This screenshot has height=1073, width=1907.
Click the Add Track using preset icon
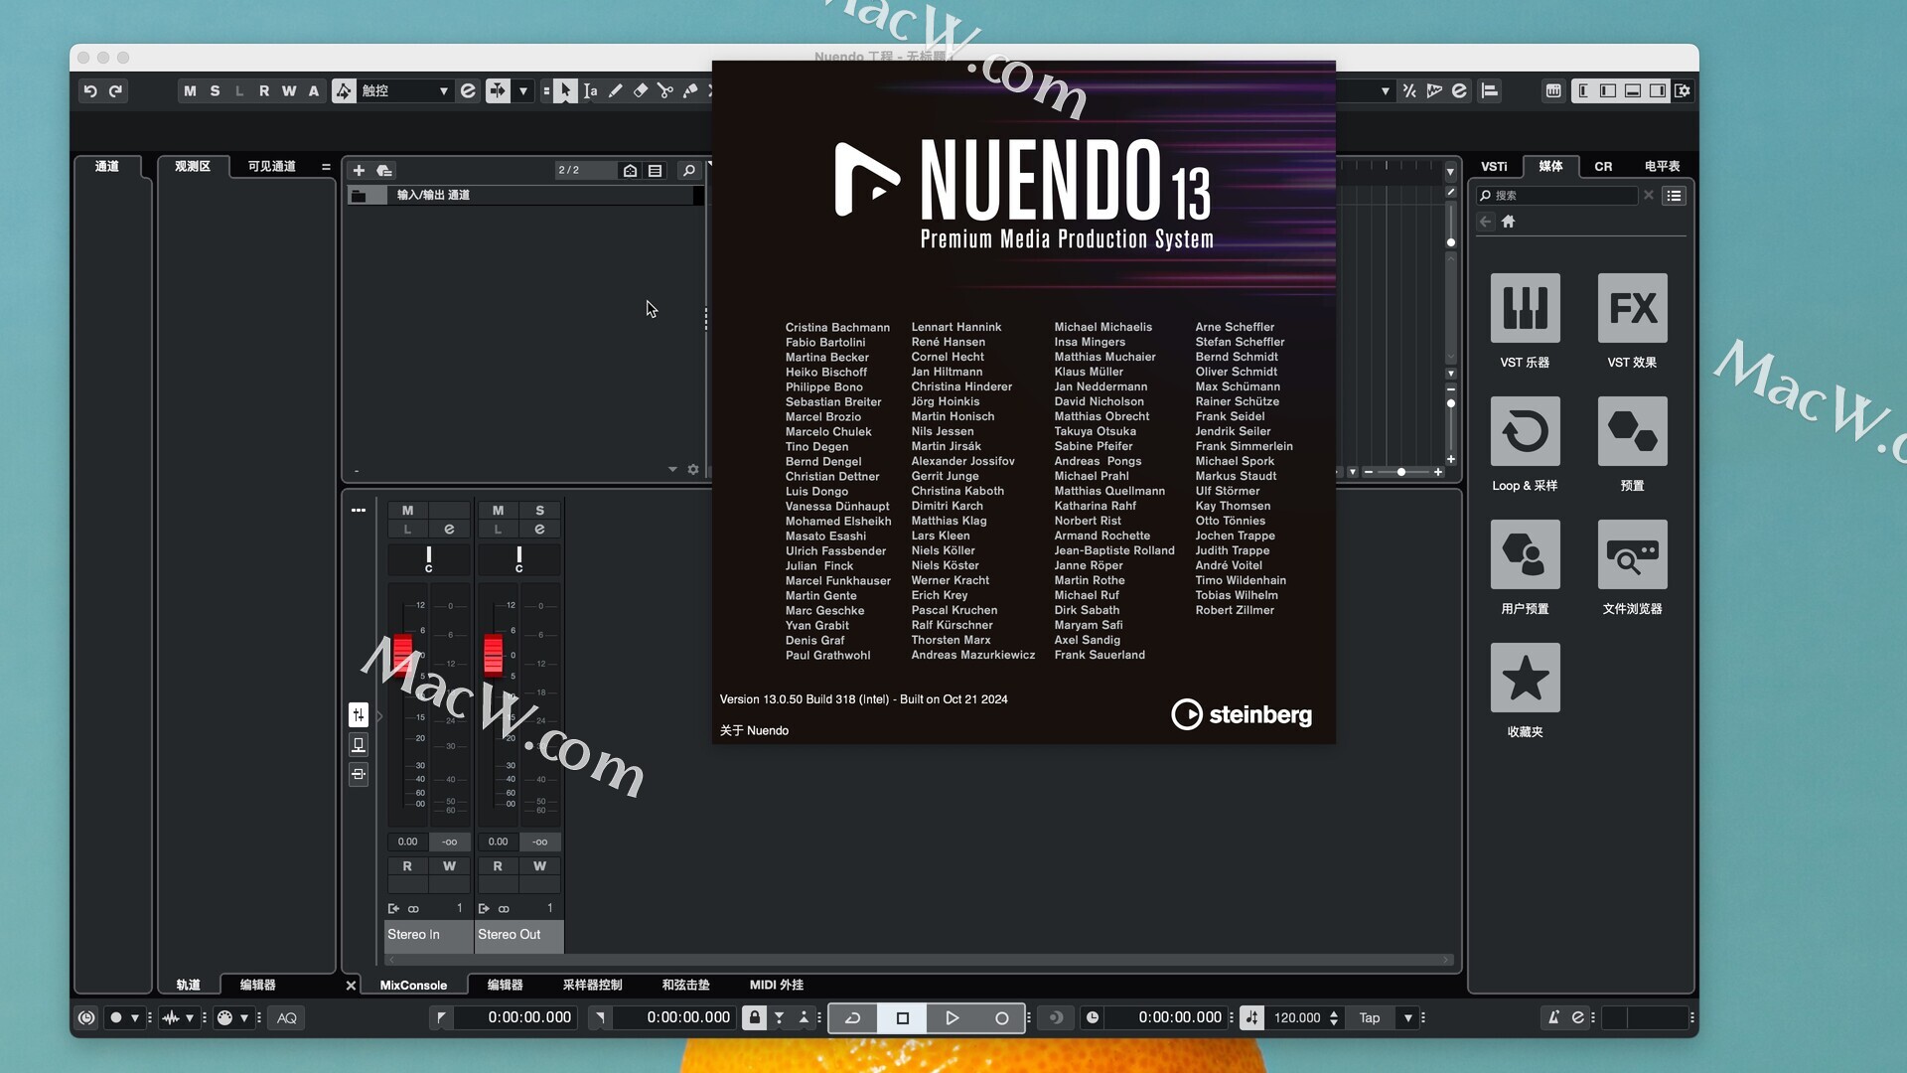pyautogui.click(x=384, y=171)
